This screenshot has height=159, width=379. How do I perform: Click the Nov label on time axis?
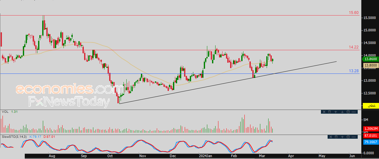[x=143, y=156]
